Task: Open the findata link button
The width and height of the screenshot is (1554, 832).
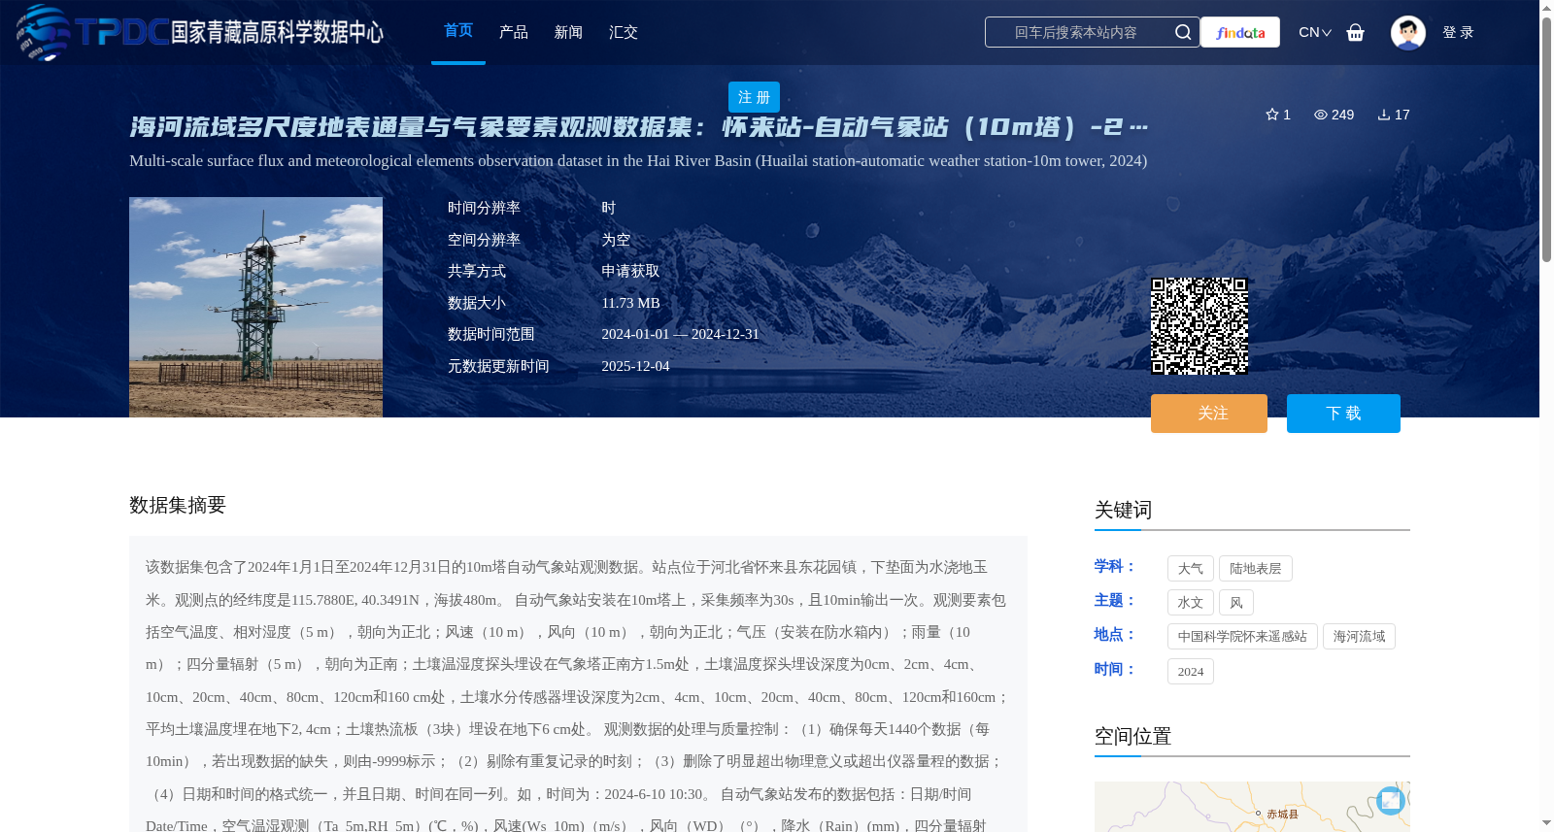Action: (1240, 32)
